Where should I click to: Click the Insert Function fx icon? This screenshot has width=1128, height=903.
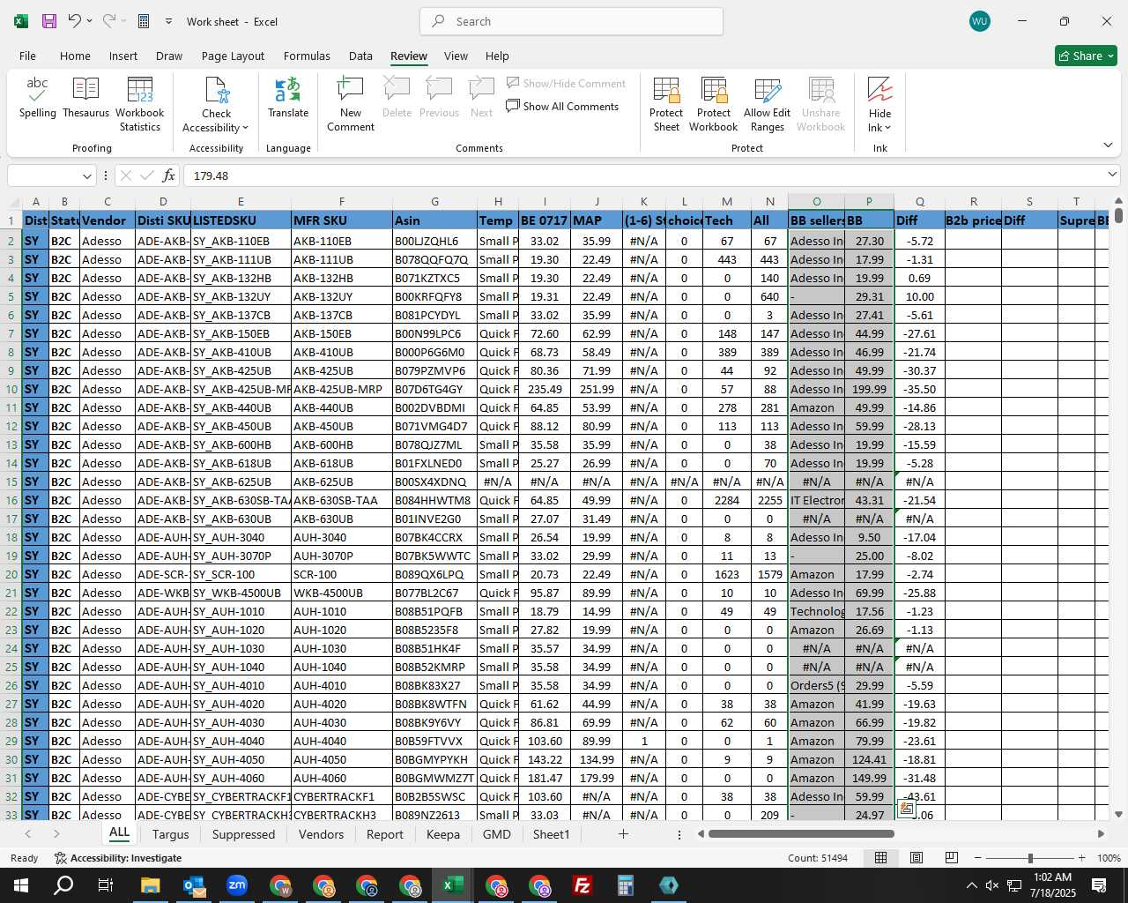(169, 175)
